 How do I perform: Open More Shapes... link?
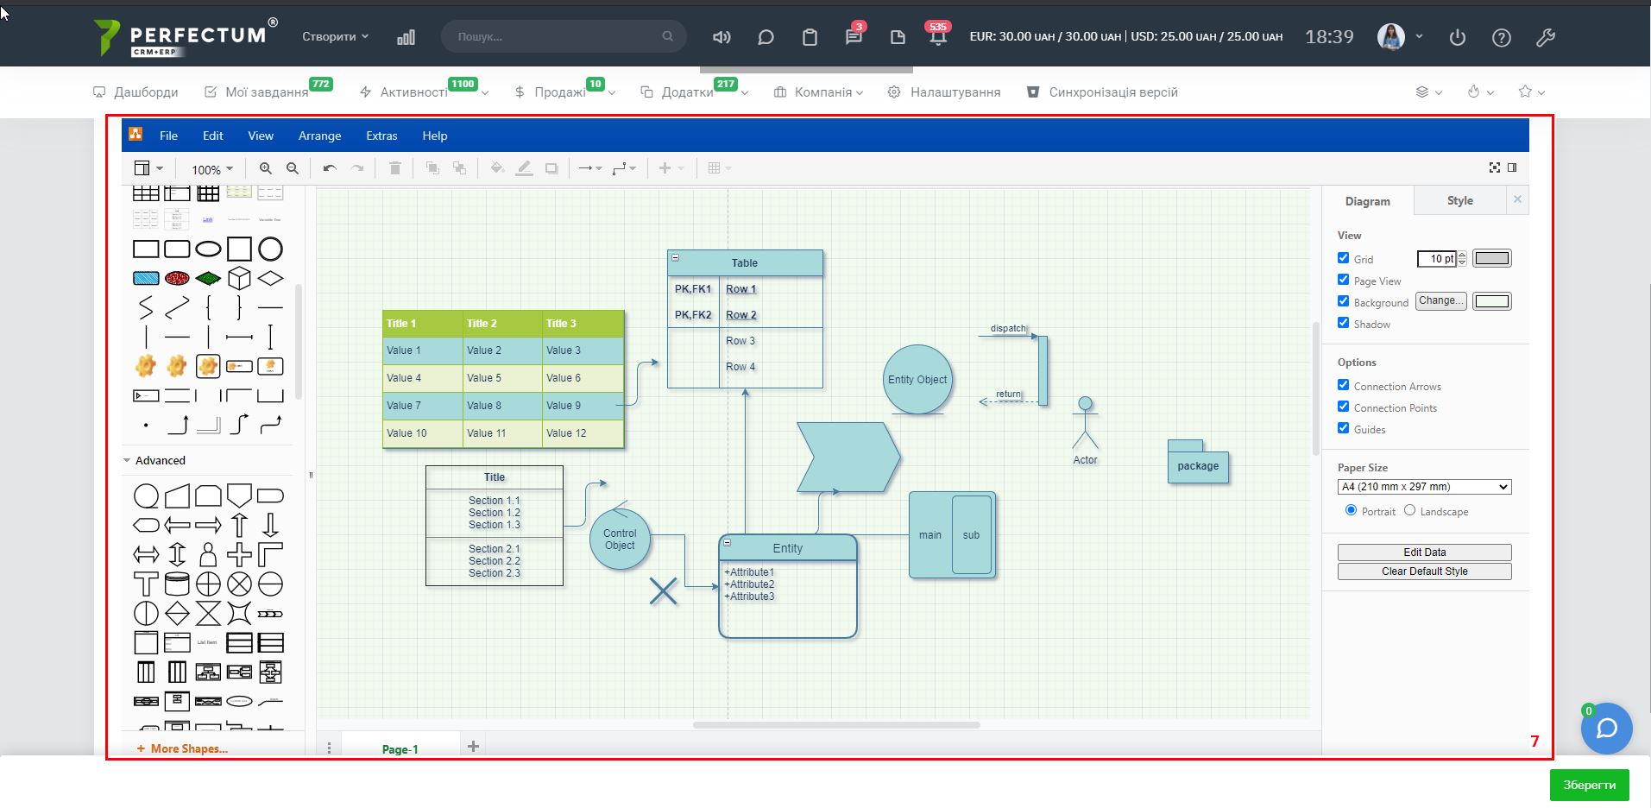coord(182,748)
